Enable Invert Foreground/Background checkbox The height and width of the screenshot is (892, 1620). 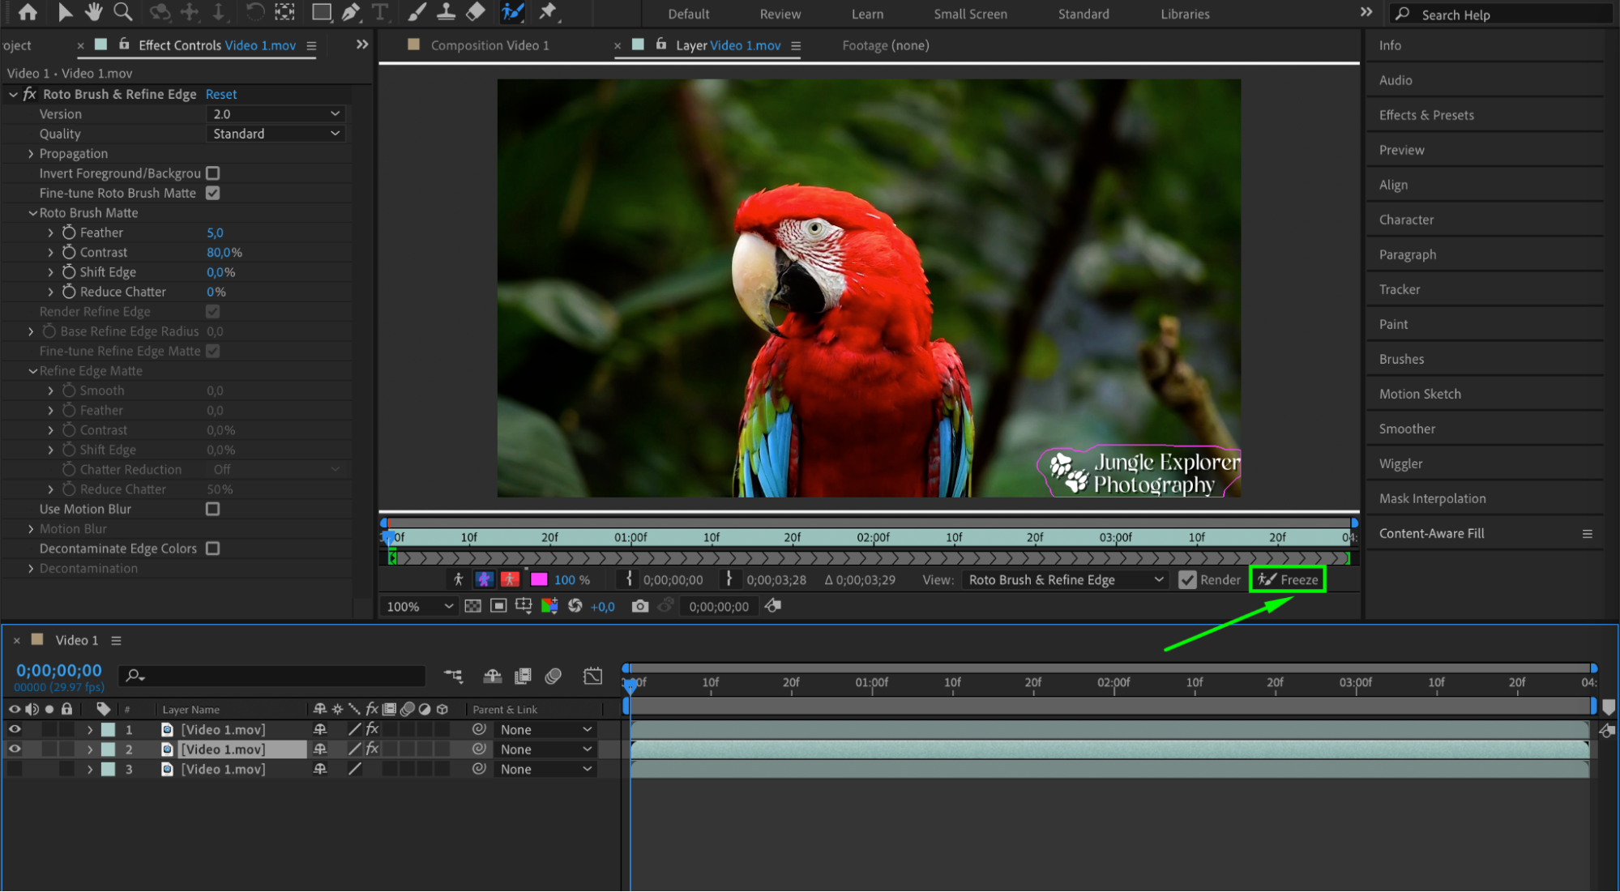(x=212, y=173)
